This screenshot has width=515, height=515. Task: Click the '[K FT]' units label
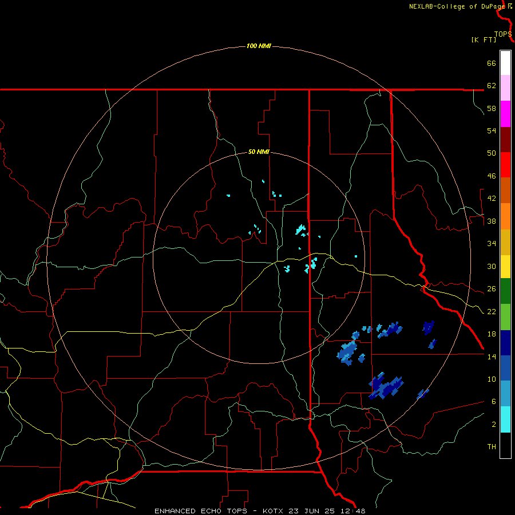(x=484, y=39)
